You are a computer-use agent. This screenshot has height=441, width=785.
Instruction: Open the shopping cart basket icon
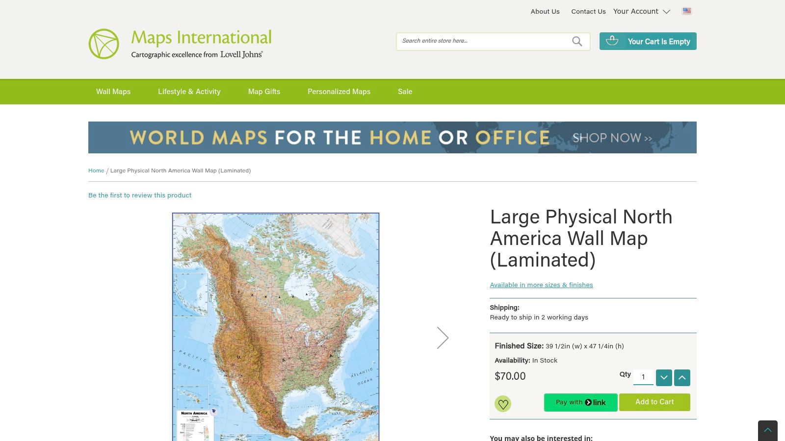612,41
